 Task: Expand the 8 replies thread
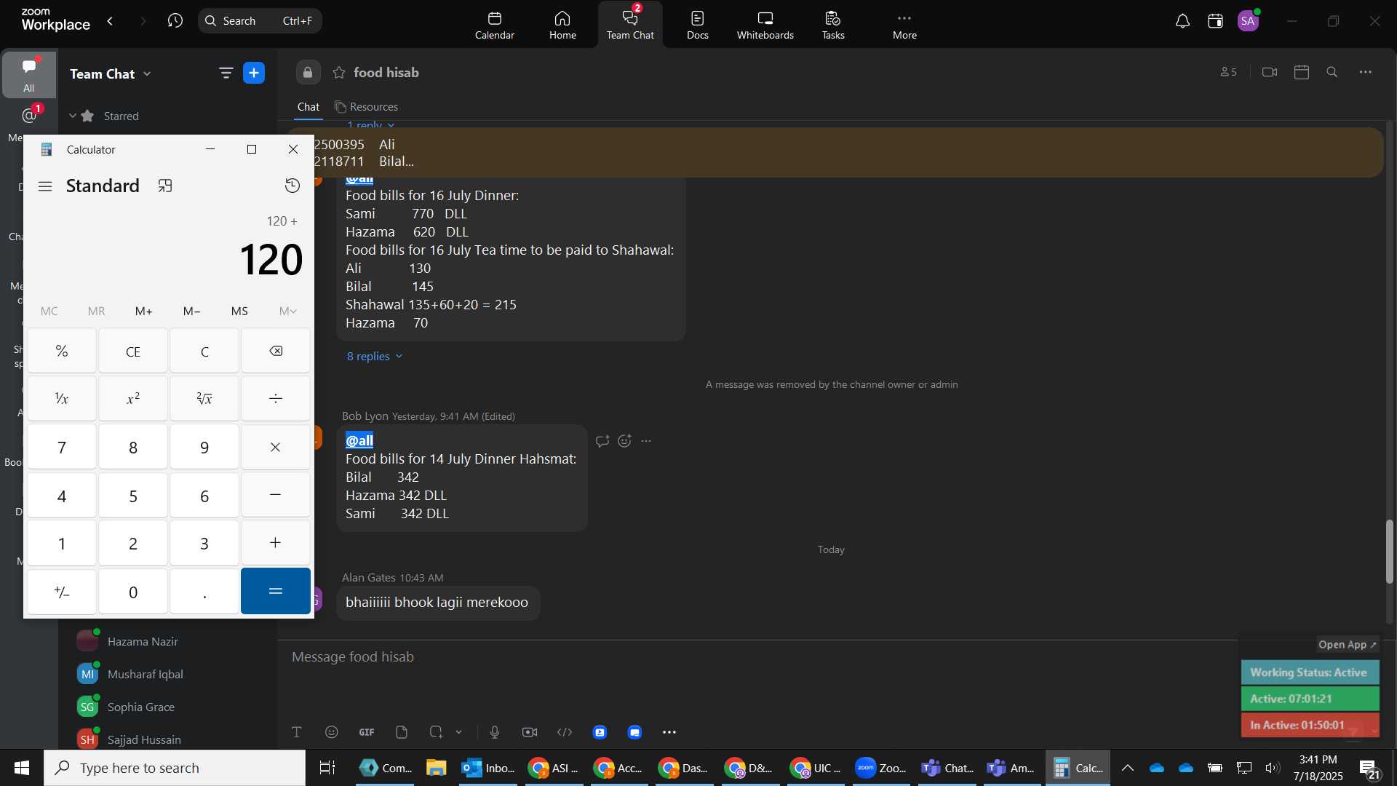tap(374, 357)
